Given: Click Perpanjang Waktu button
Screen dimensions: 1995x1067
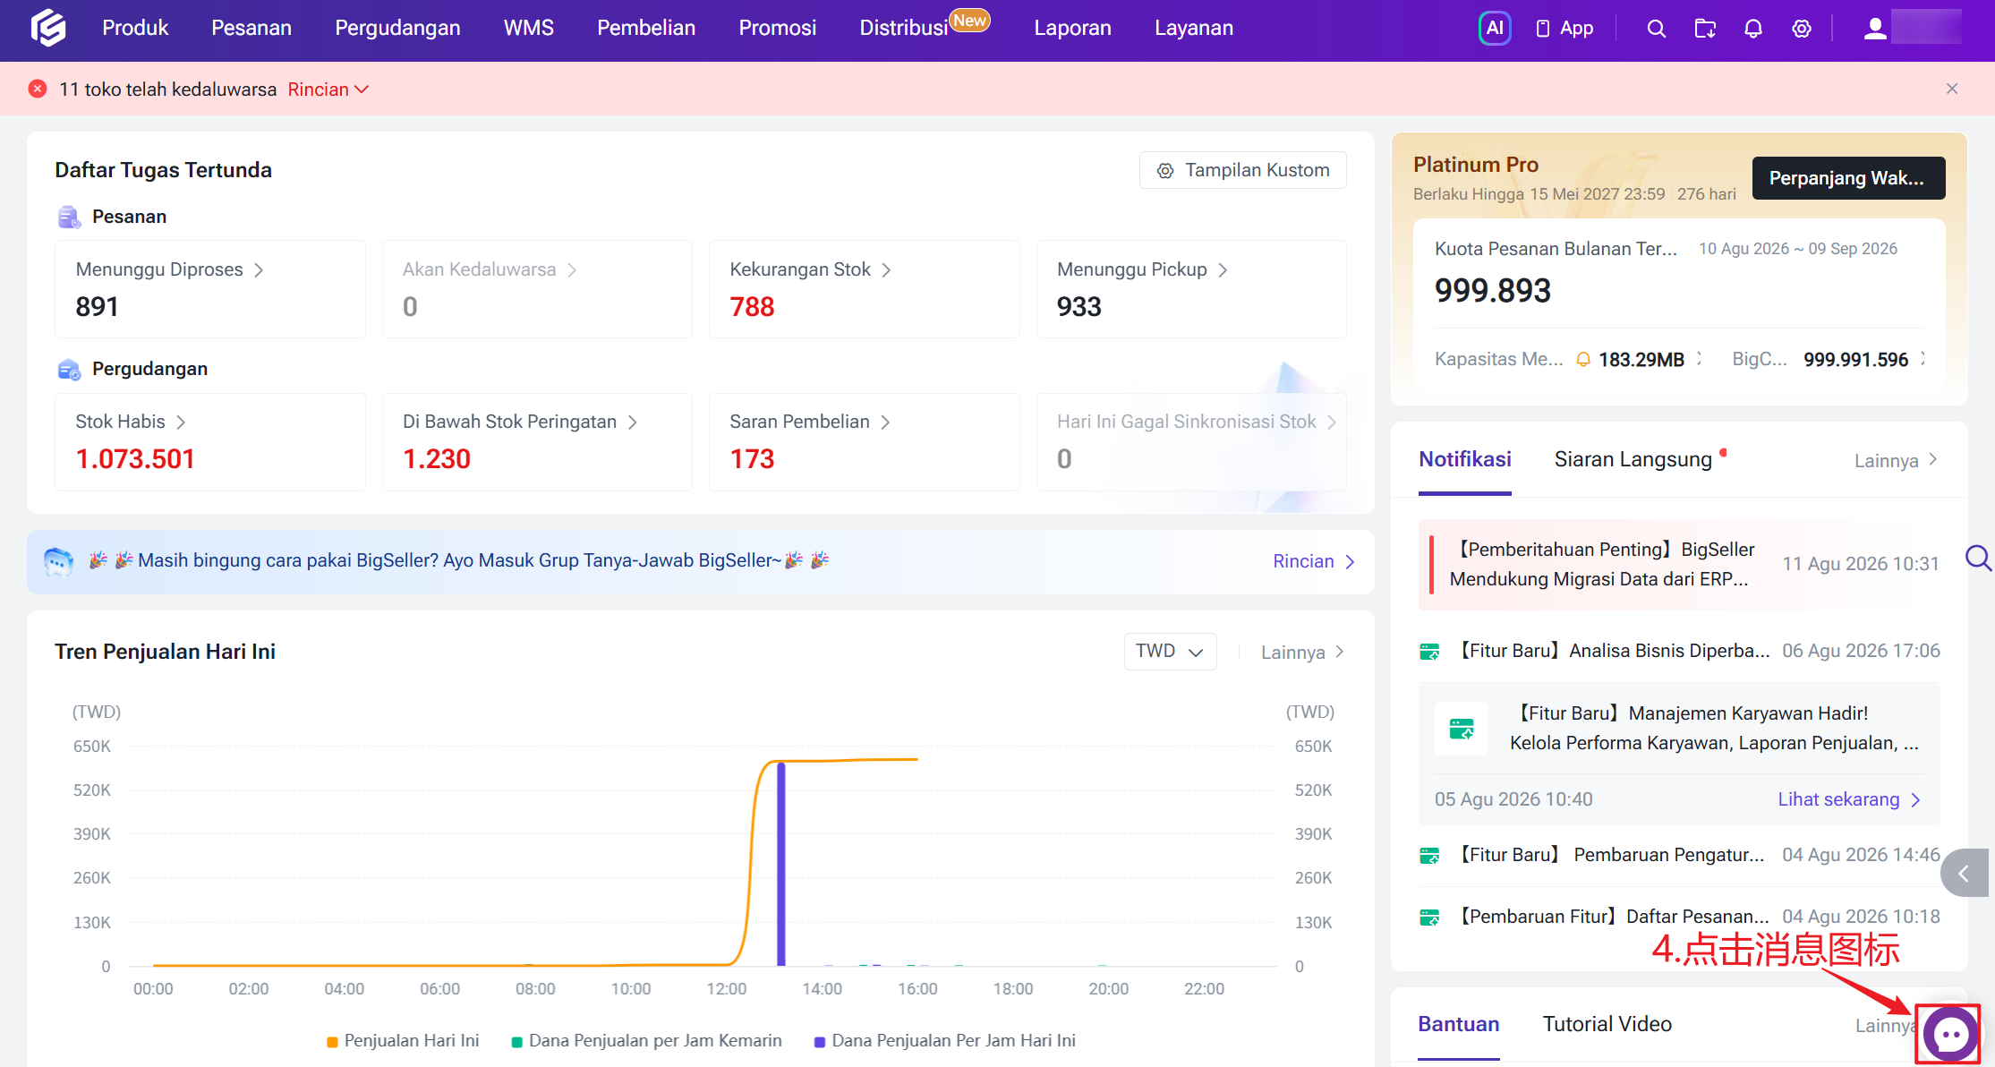Looking at the screenshot, I should pos(1848,178).
